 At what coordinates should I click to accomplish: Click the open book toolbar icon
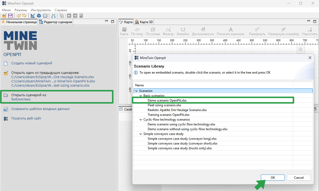(45, 16)
